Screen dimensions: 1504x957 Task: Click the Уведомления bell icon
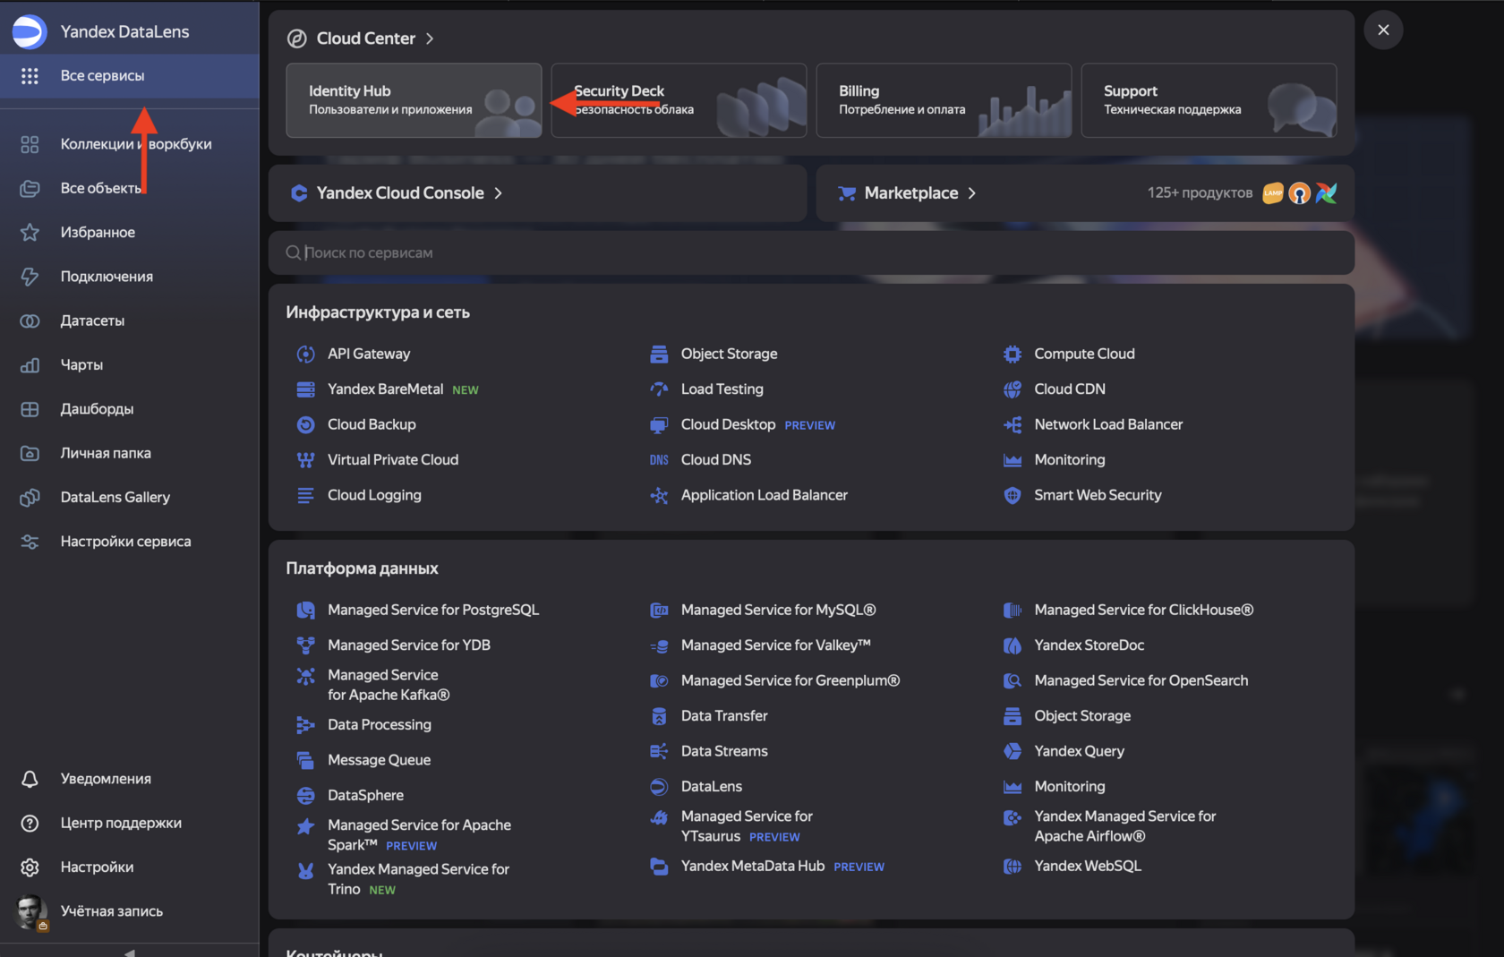(x=30, y=779)
